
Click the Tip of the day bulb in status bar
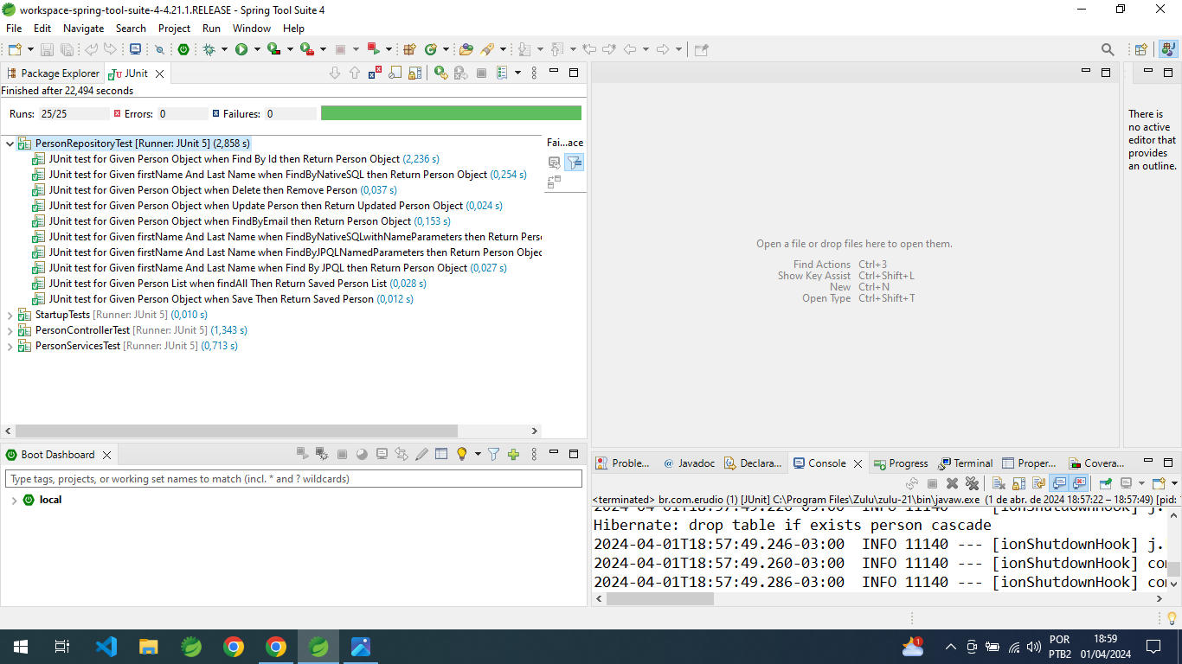tap(1172, 617)
